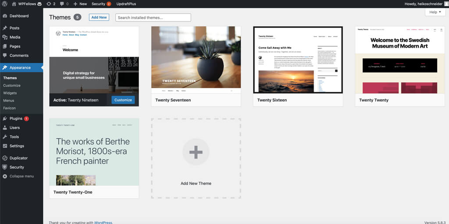Click the theme count badge showing 5
This screenshot has width=449, height=224.
pyautogui.click(x=77, y=17)
